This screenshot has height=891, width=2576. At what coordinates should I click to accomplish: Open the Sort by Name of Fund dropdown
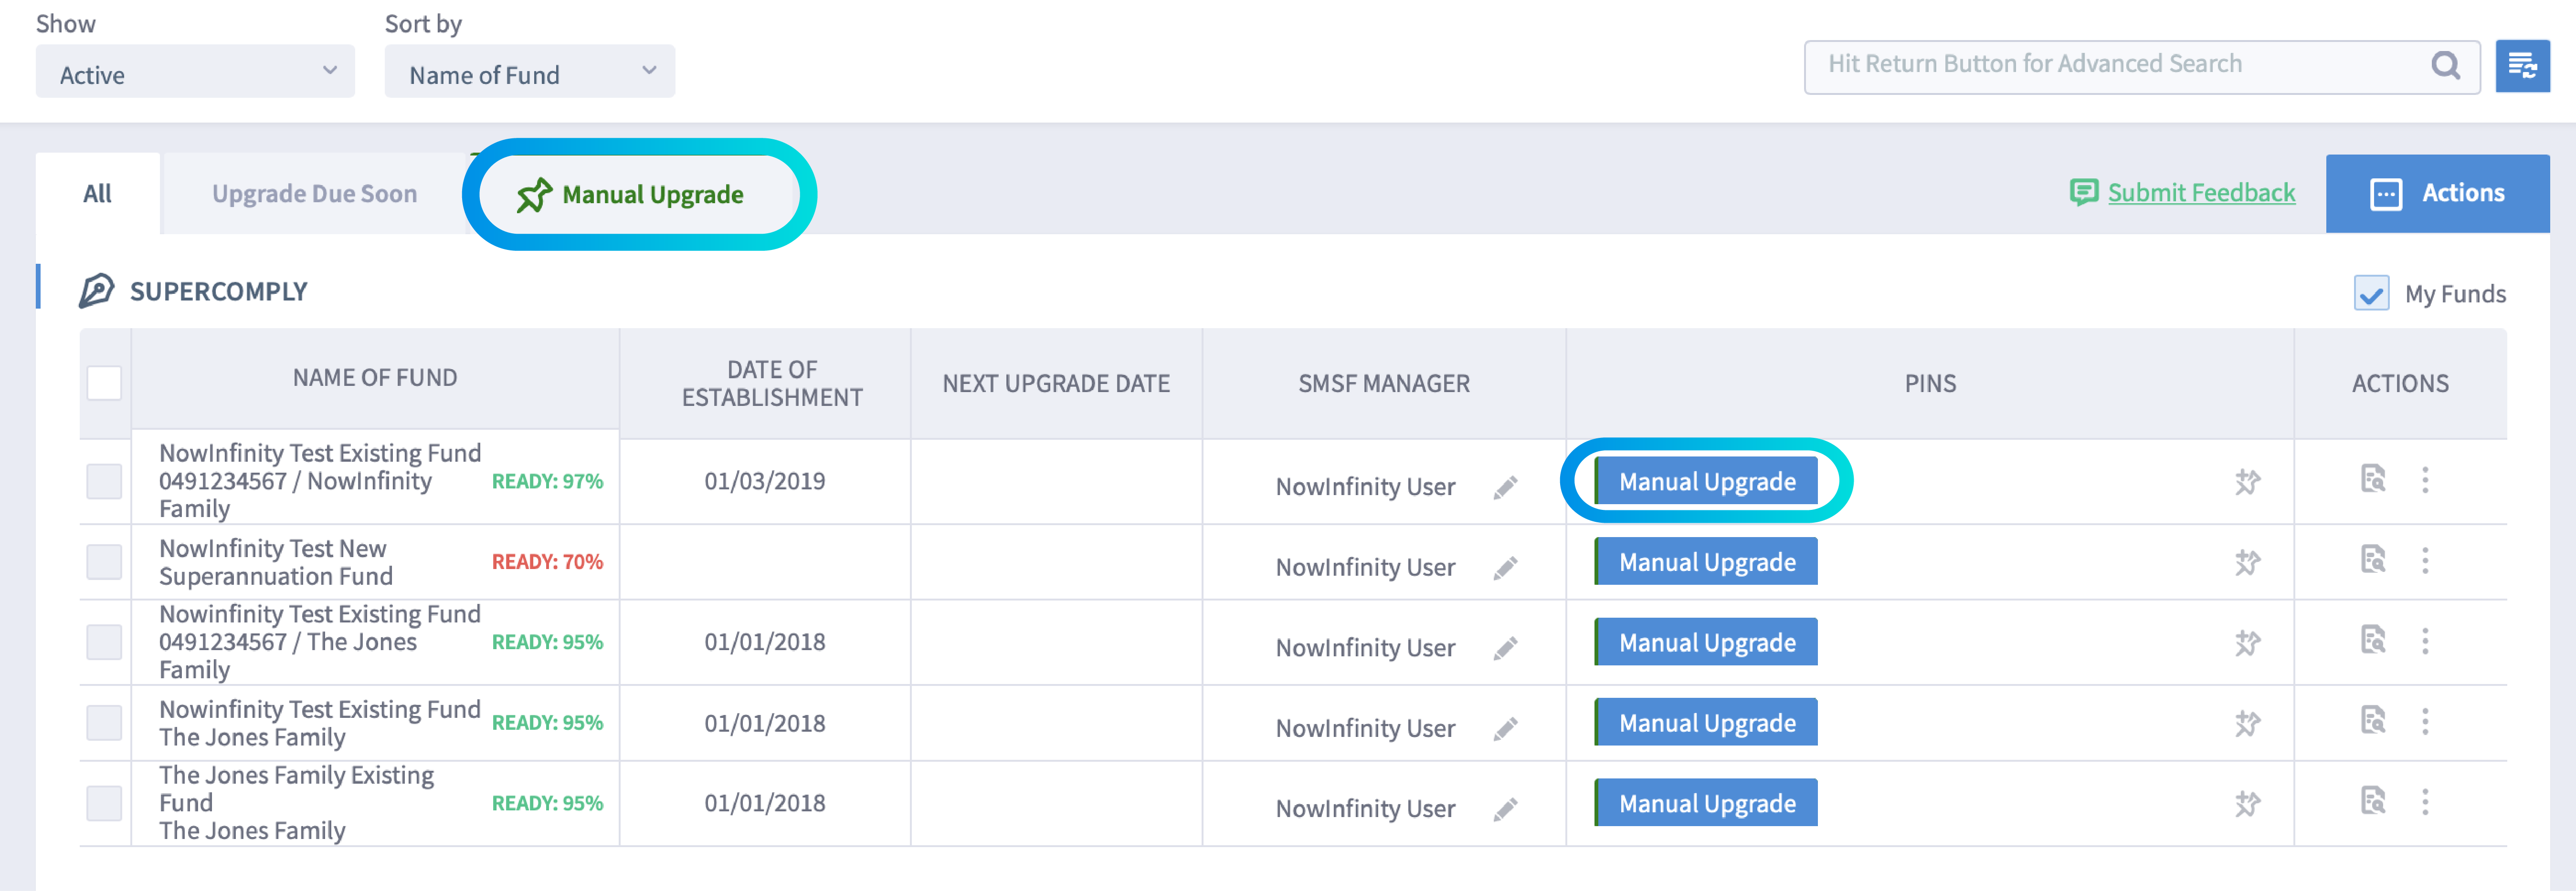click(529, 71)
